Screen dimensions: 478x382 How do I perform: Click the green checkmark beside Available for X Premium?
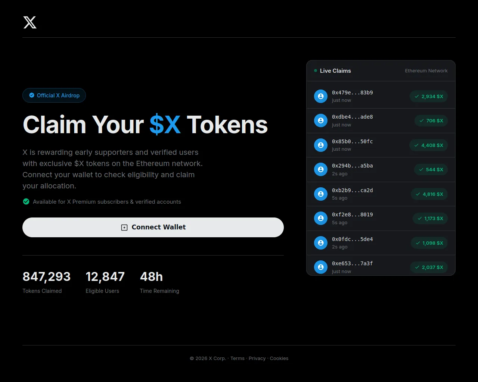tap(26, 201)
